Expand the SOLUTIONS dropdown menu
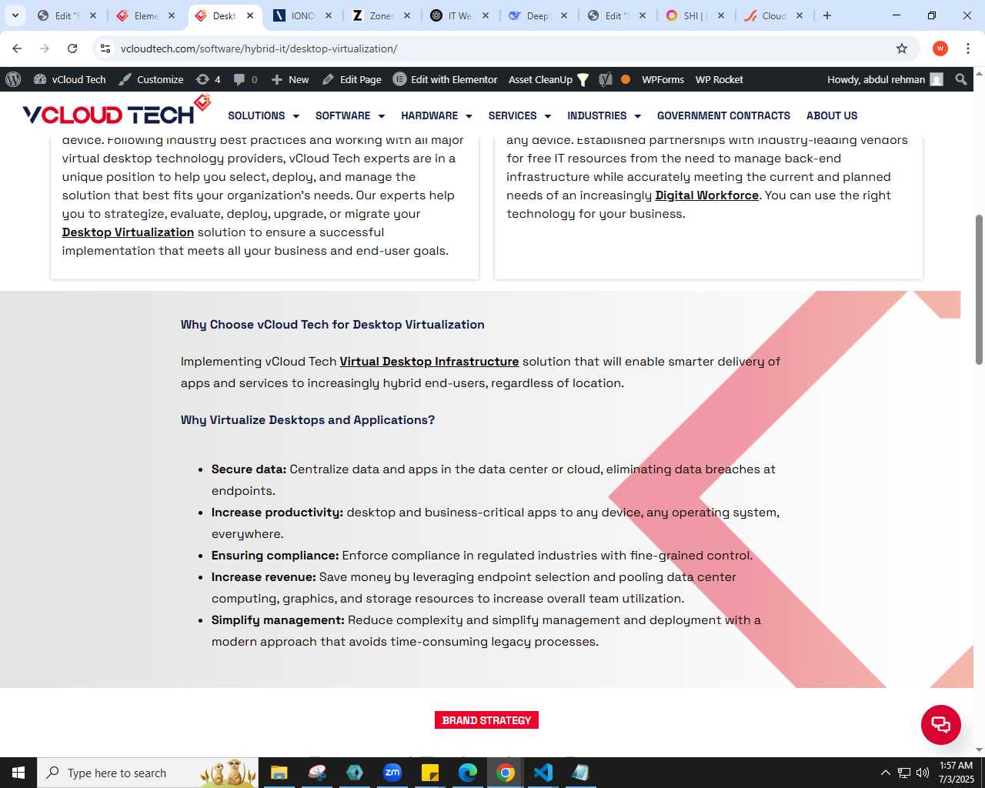This screenshot has width=985, height=788. coord(263,115)
